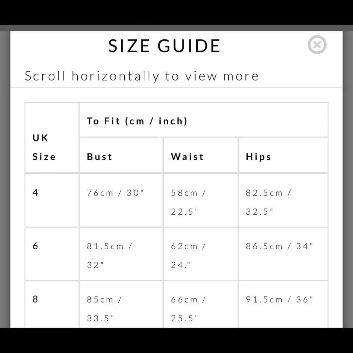
Task: Select the Waist column header
Action: [x=187, y=157]
